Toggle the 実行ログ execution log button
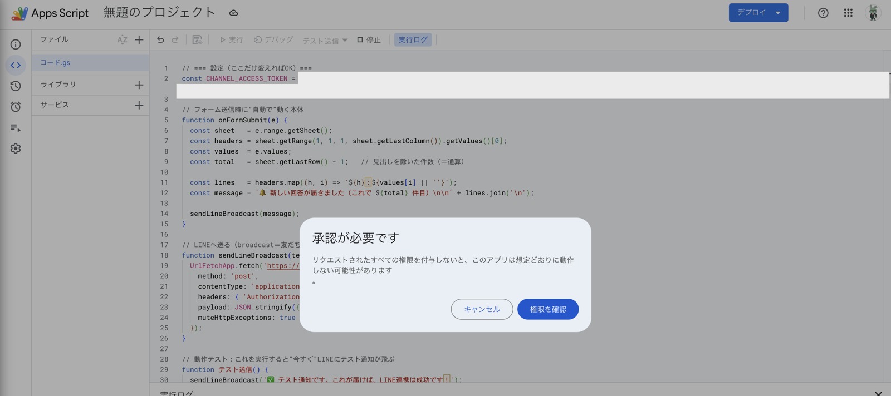 point(413,39)
